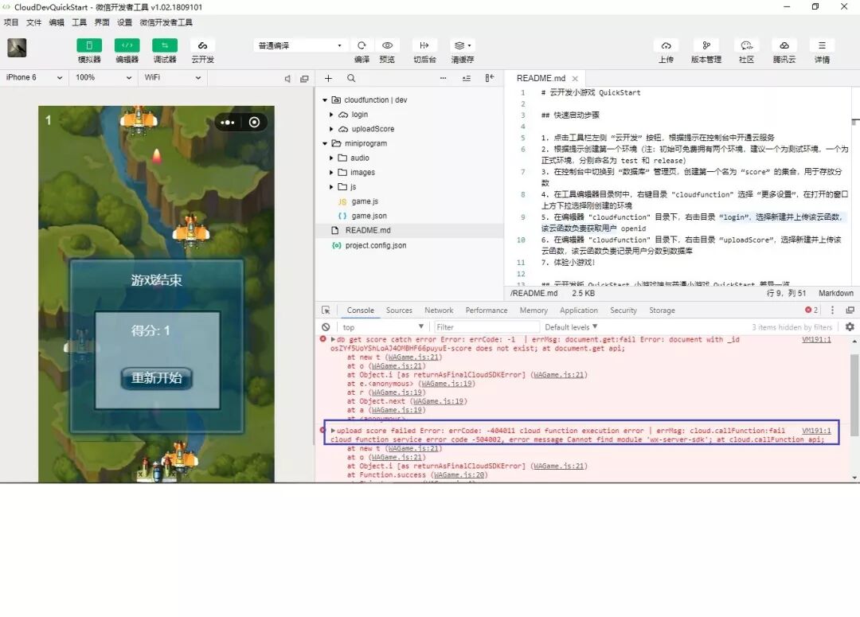Open the top context dropdown

coord(383,327)
